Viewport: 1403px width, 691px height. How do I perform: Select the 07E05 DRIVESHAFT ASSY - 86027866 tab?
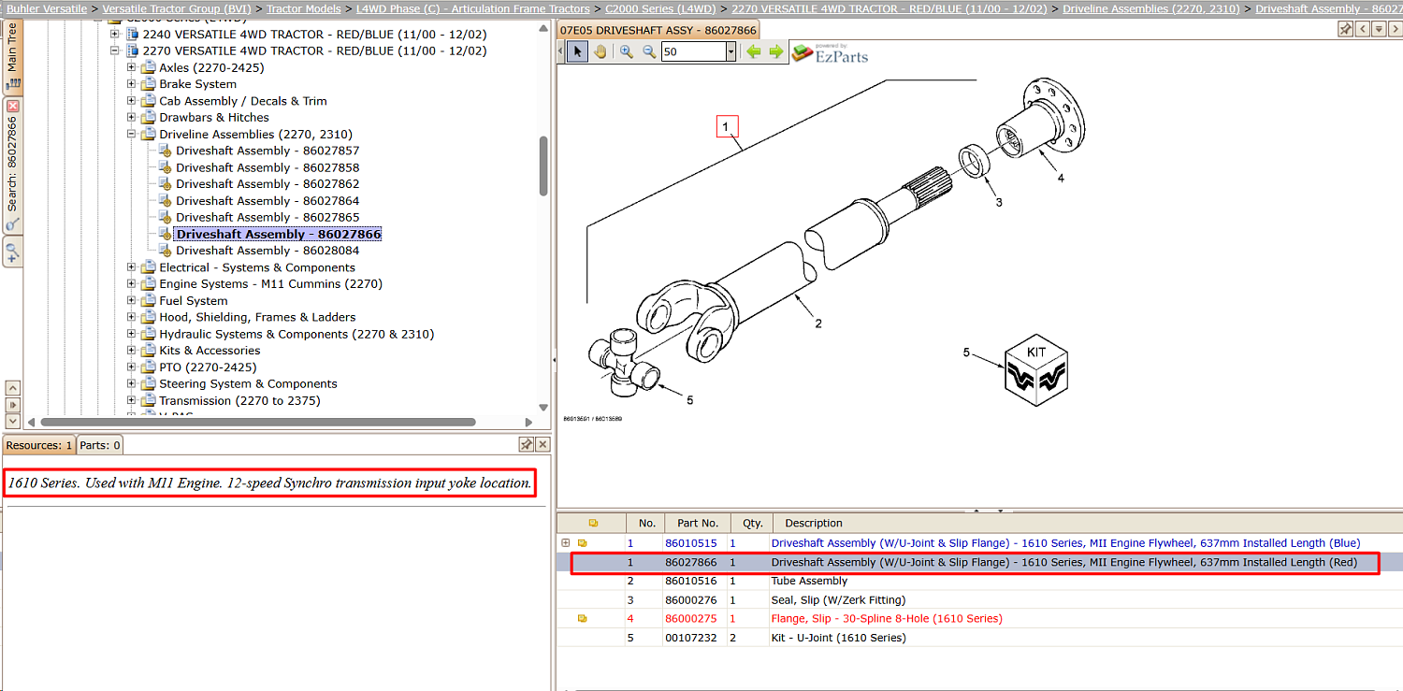(658, 30)
